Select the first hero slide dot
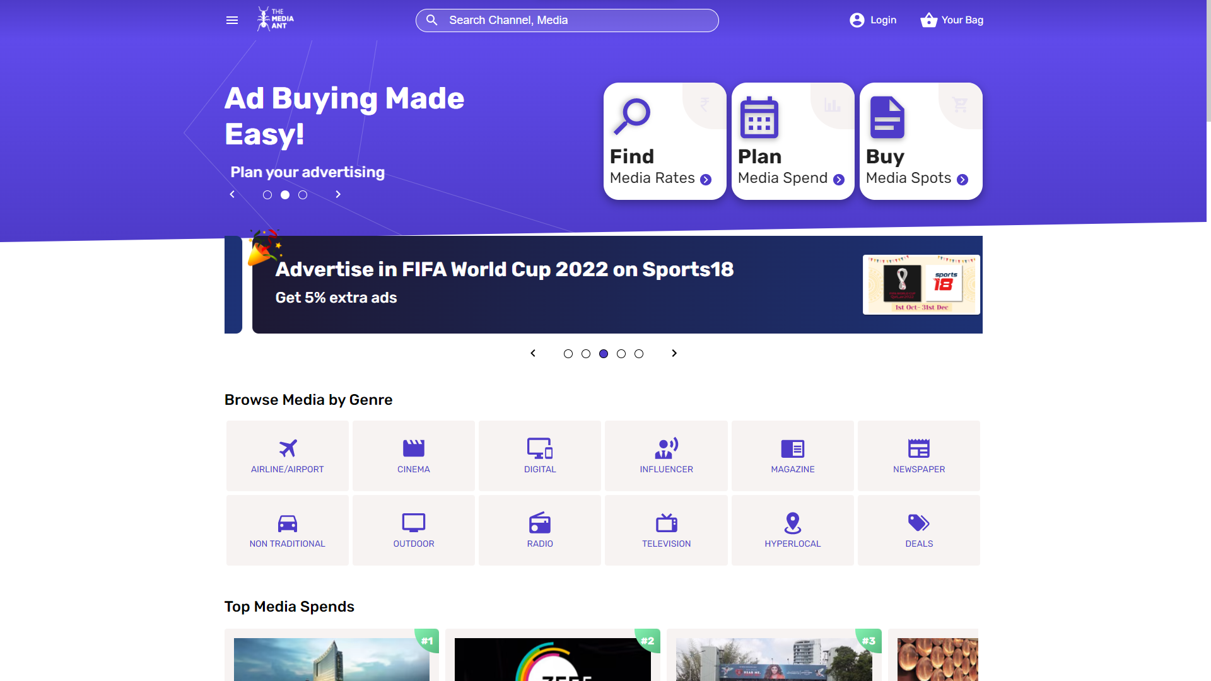The image size is (1211, 681). [x=267, y=195]
